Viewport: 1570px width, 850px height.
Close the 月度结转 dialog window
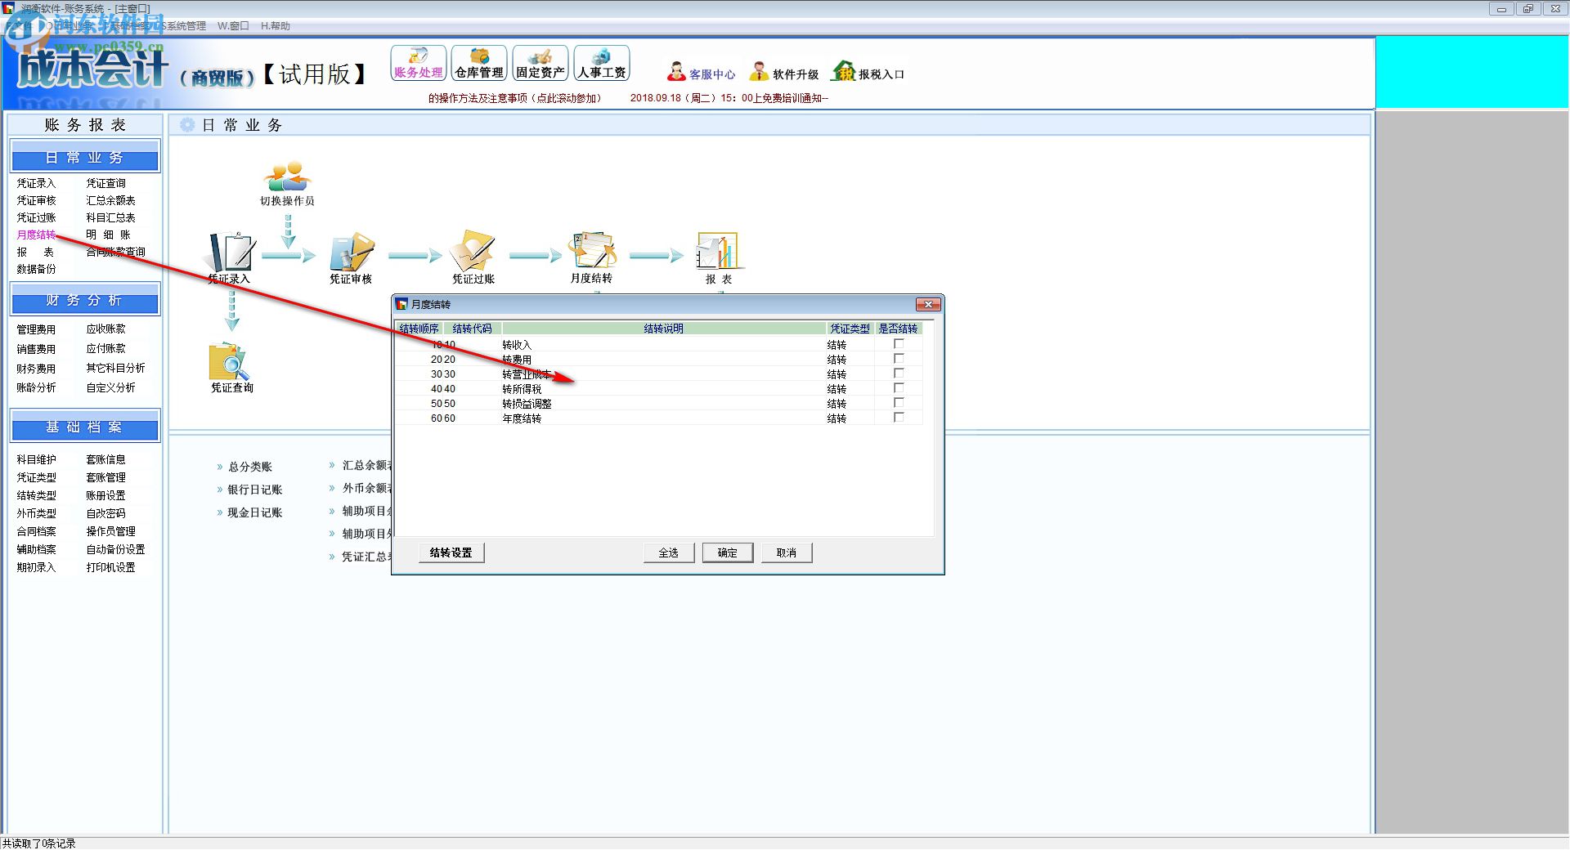927,304
